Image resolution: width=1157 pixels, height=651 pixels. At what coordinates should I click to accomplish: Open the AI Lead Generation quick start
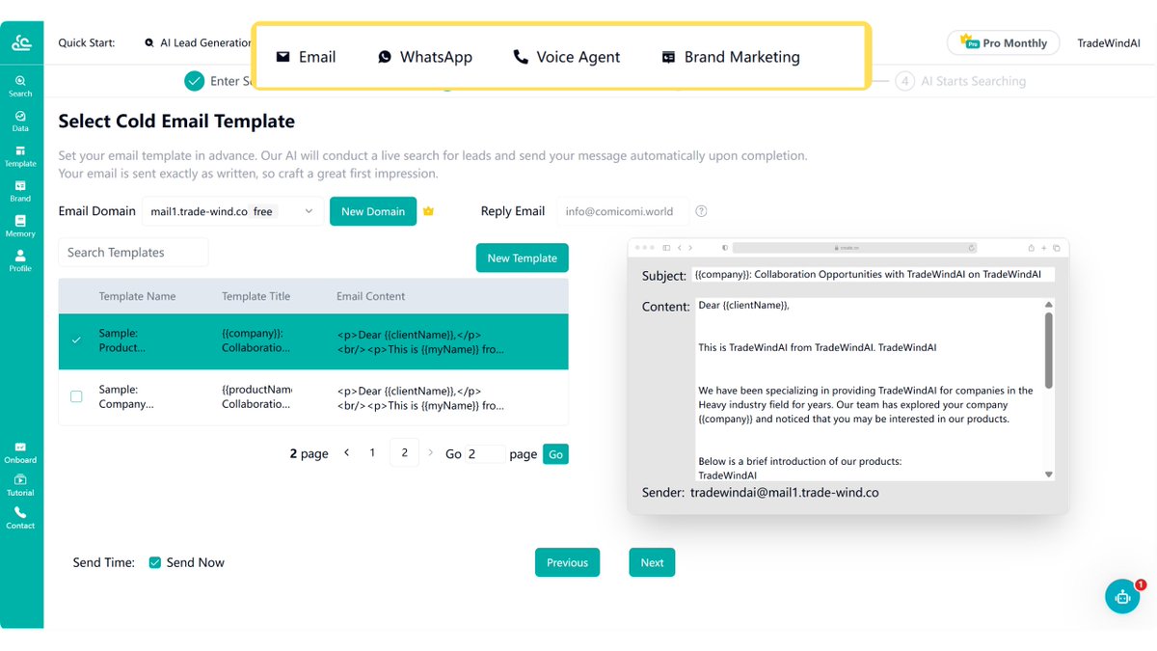(198, 42)
